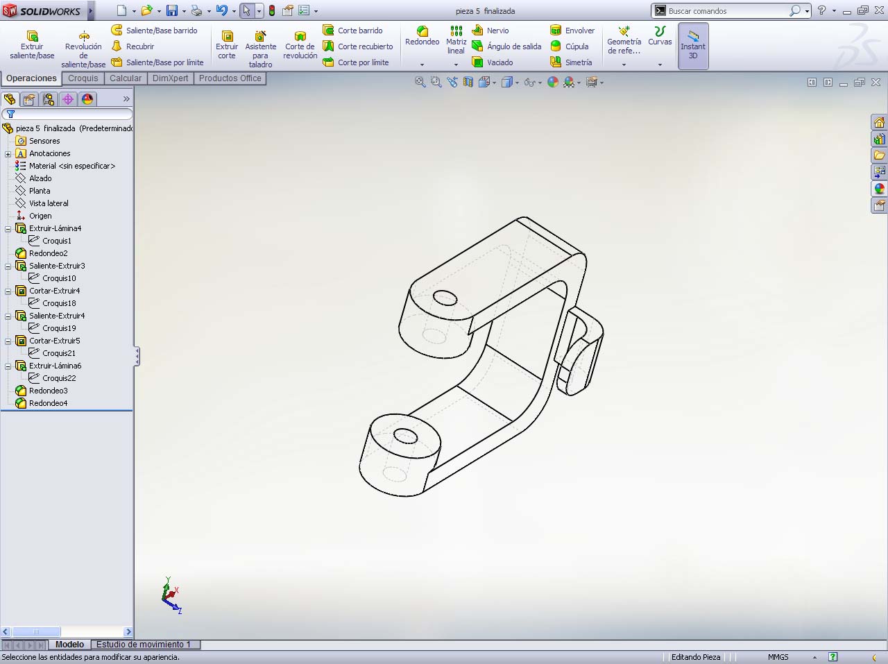The width and height of the screenshot is (888, 664).
Task: Switch to the DimXpert tab
Action: [170, 78]
